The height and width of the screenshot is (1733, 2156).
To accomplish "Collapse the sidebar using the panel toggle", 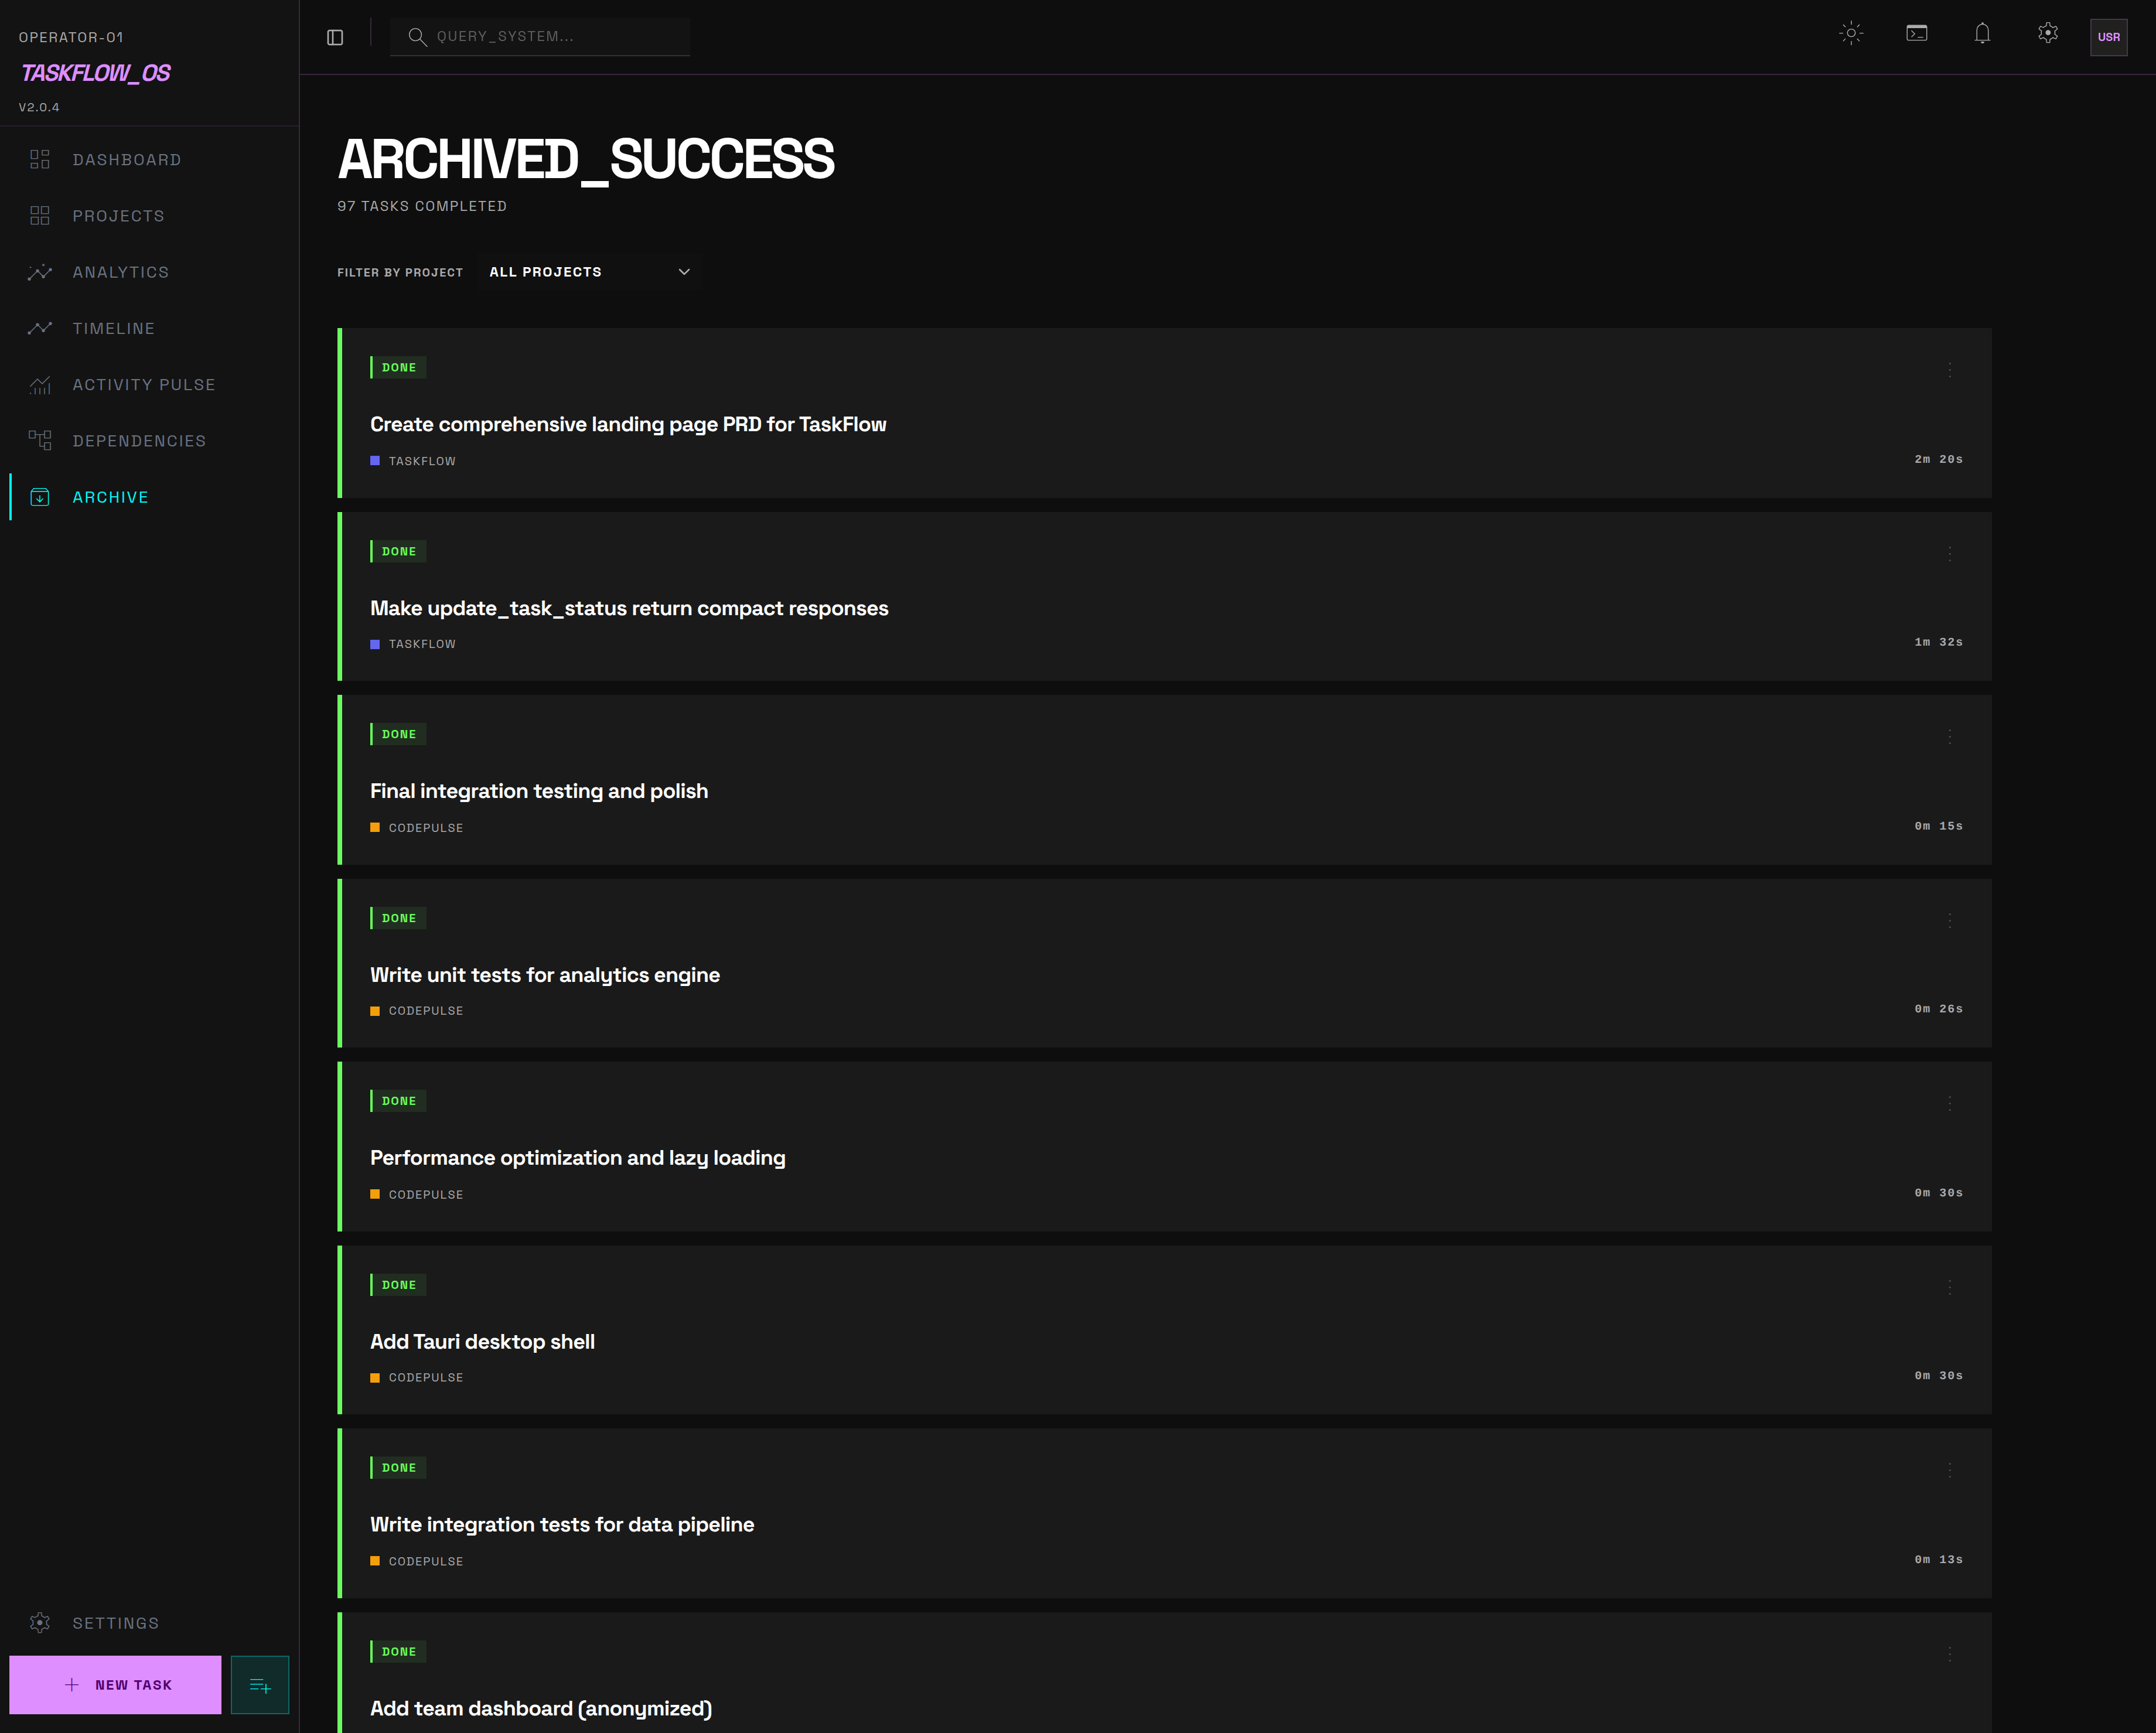I will click(335, 37).
